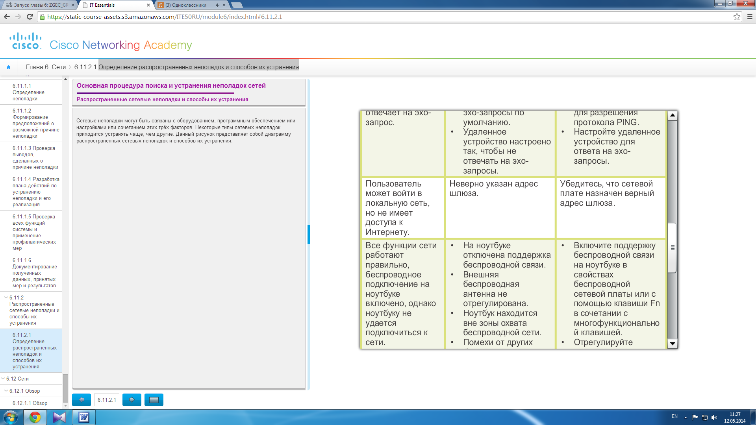Click the table scrollbar down arrow
The image size is (756, 425).
tap(673, 344)
